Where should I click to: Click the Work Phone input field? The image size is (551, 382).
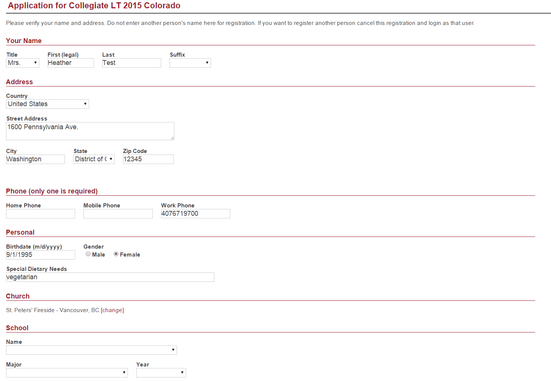coord(195,213)
